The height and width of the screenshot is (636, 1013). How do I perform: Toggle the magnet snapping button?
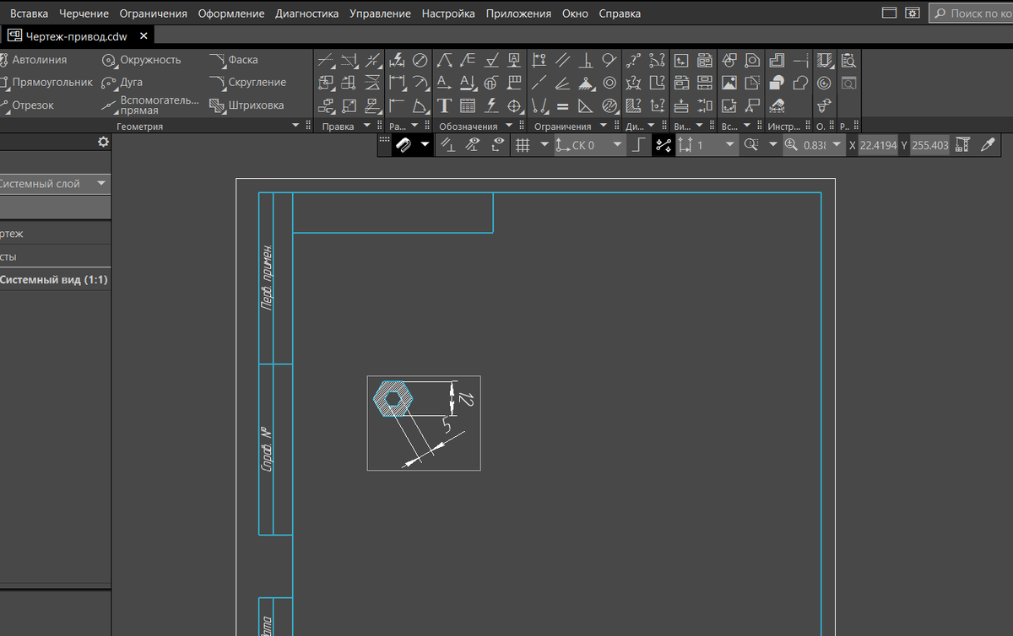pyautogui.click(x=404, y=145)
